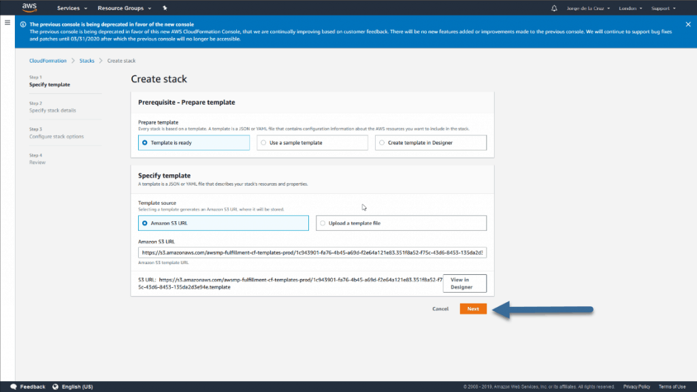
Task: Click the info icon in the blue banner
Action: [x=23, y=24]
